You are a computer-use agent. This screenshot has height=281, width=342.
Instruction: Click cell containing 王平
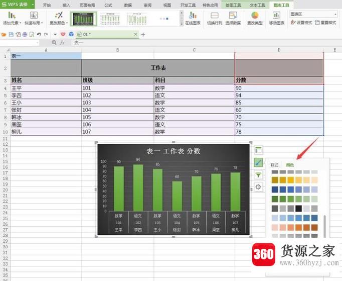click(x=46, y=88)
